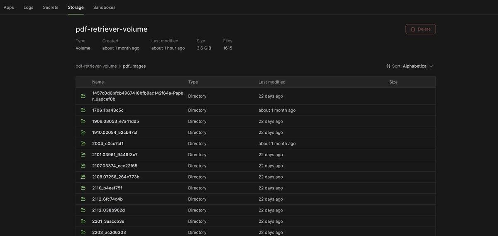
Task: Open the 2112_6fc74c4b folder
Action: [107, 199]
